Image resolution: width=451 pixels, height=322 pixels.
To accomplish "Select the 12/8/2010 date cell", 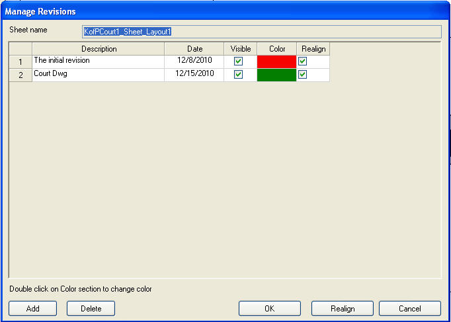I will coord(194,61).
